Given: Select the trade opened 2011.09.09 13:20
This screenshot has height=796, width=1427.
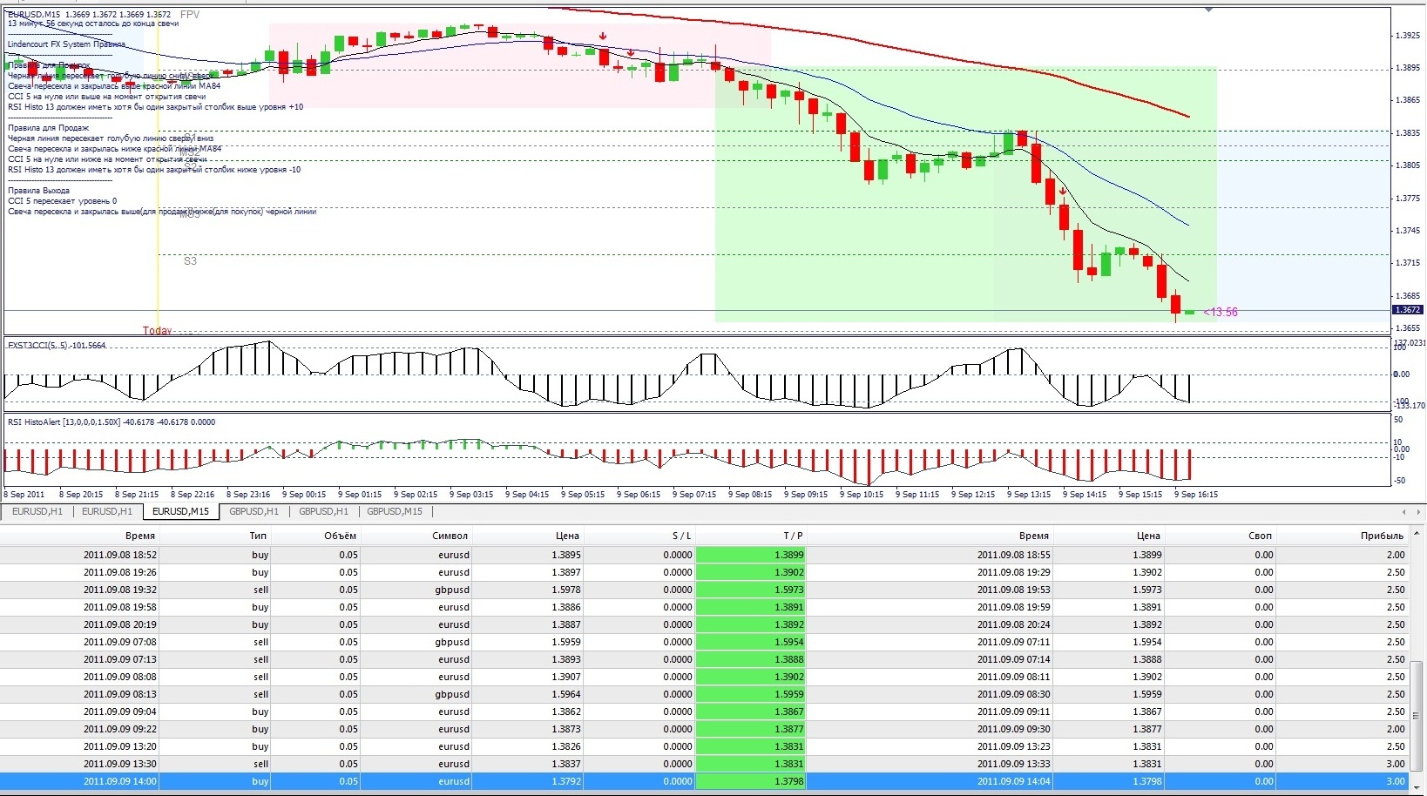Looking at the screenshot, I should coord(704,746).
